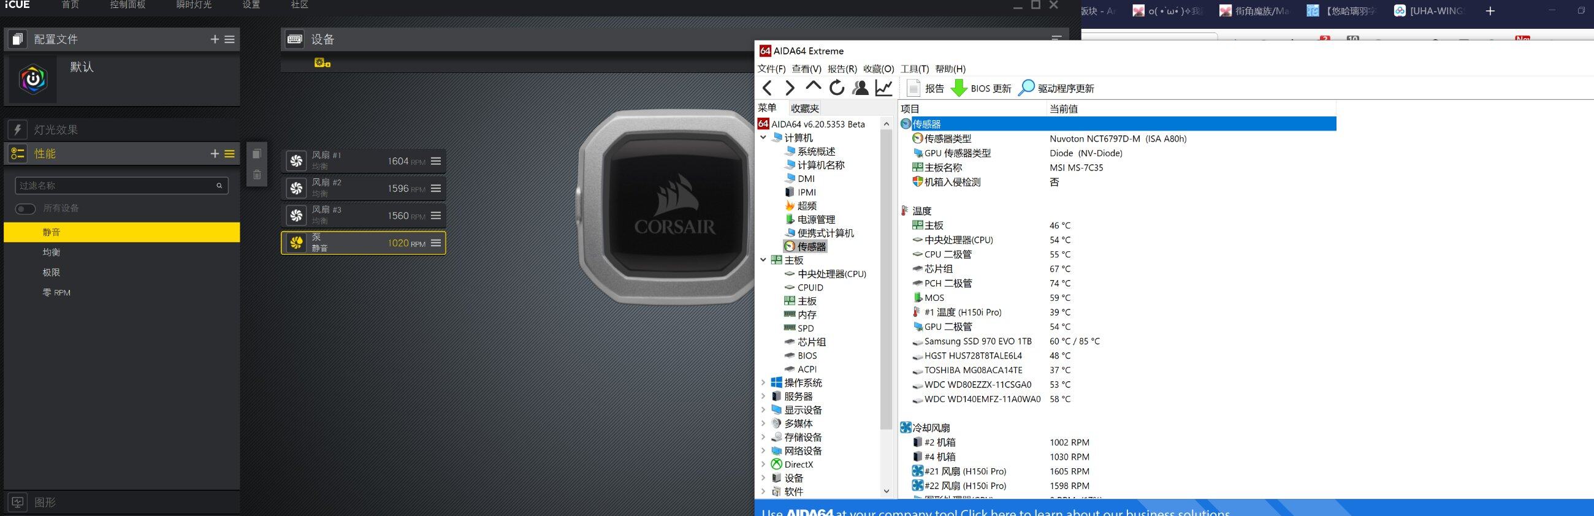Click AIDA64 back navigation arrow

pos(768,88)
